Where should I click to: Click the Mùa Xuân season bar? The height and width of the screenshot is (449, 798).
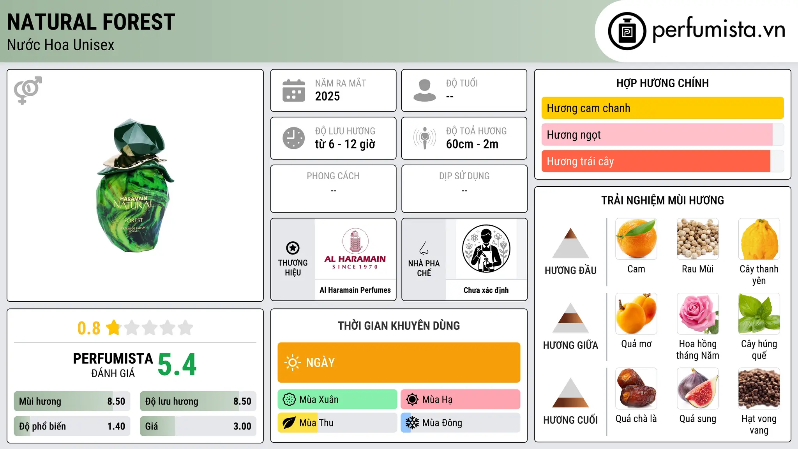point(337,400)
